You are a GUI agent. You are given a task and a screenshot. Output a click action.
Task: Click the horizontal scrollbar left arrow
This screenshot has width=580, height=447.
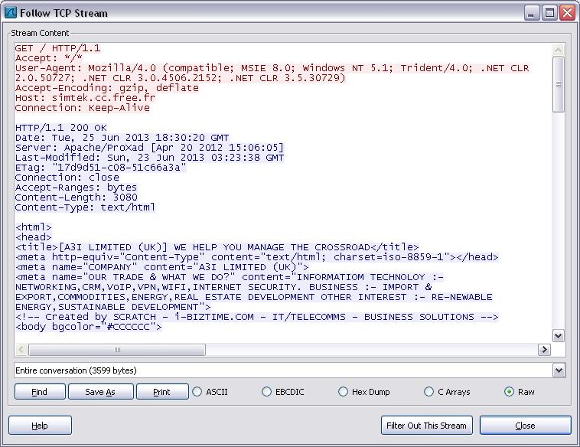(x=21, y=349)
